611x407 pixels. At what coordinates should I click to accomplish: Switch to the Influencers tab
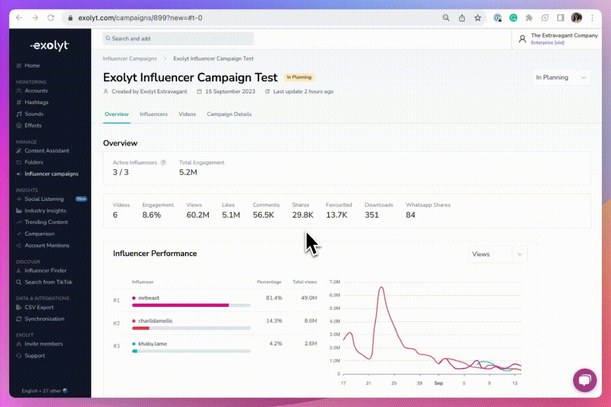[x=153, y=114]
